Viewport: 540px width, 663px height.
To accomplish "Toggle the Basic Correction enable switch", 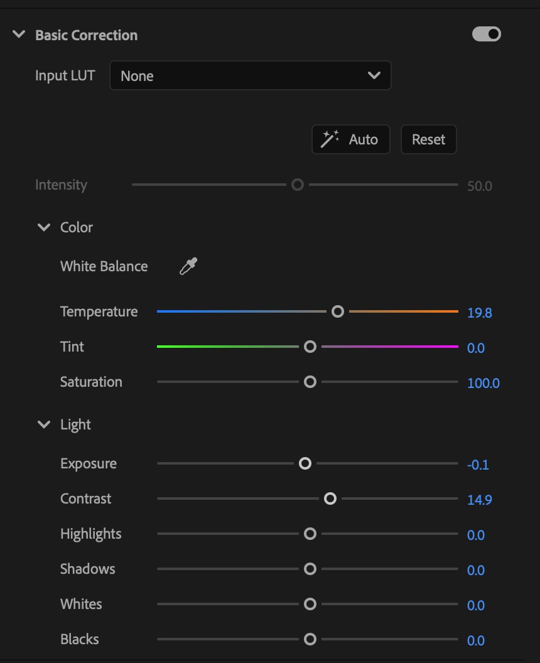I will click(x=486, y=35).
